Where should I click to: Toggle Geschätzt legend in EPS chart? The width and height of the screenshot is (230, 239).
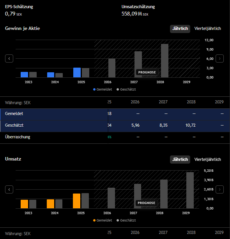click(126, 89)
